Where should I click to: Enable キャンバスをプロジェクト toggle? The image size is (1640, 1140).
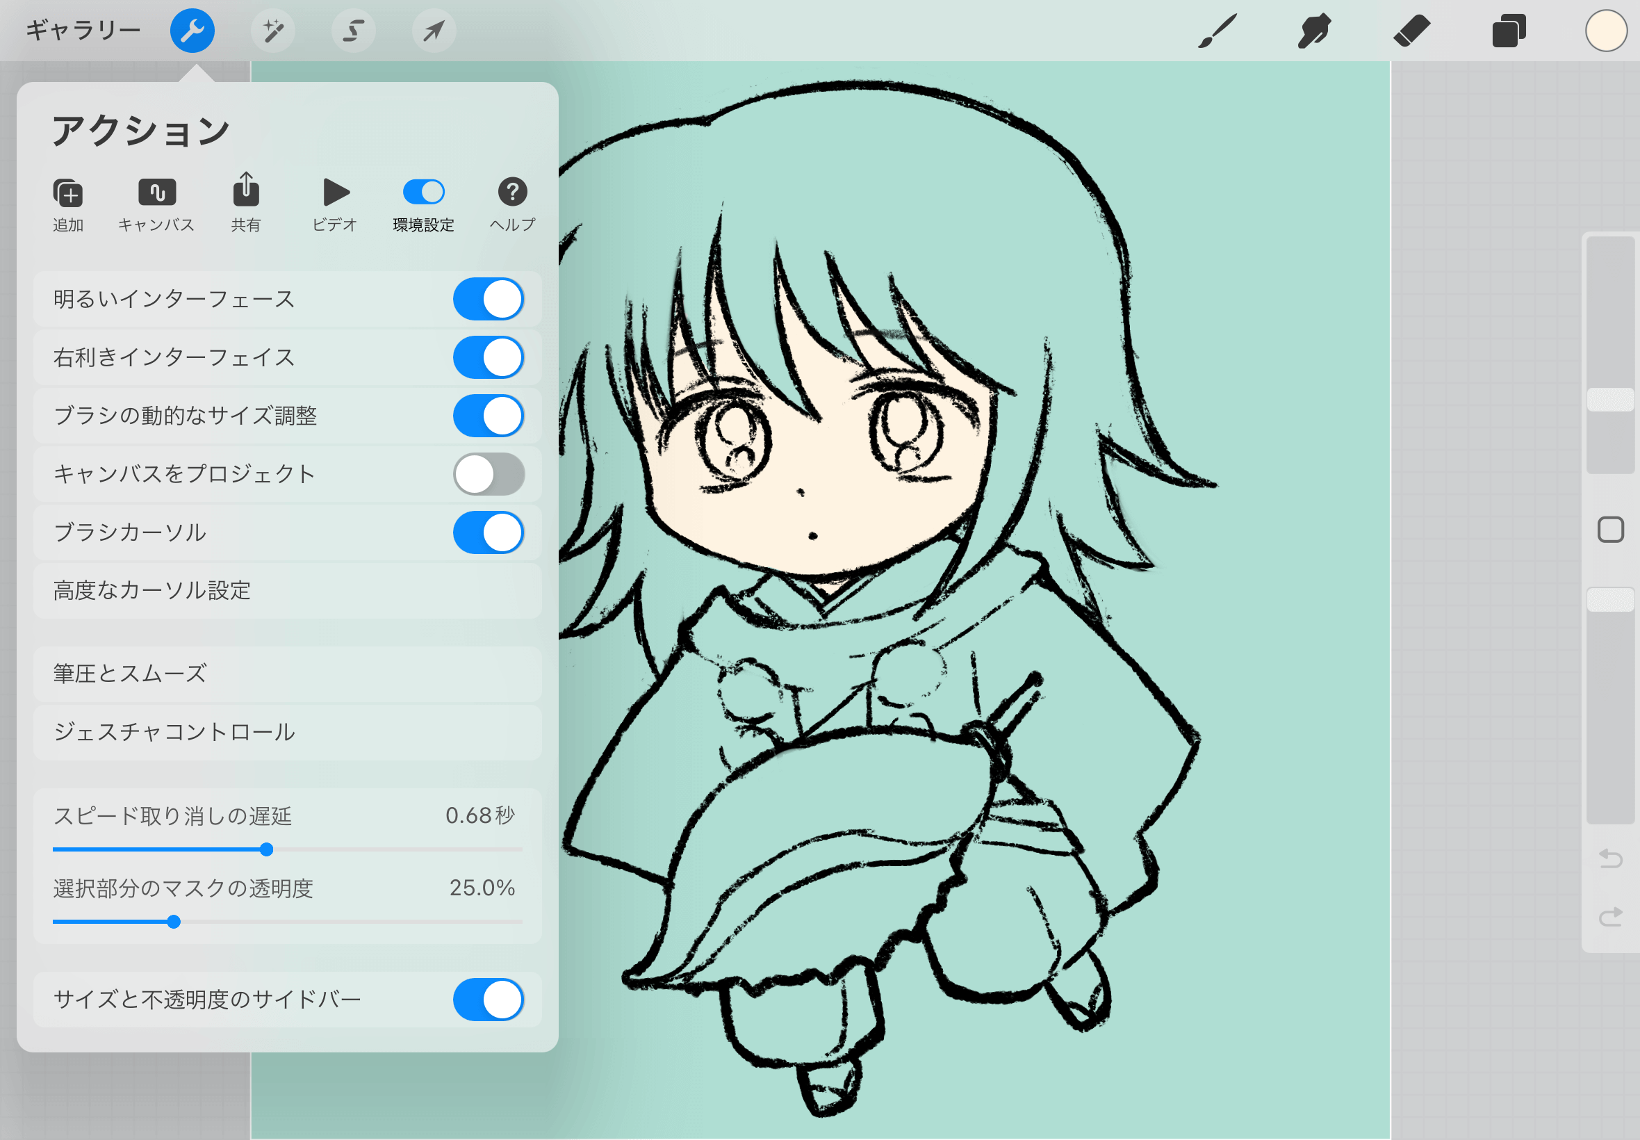[489, 474]
